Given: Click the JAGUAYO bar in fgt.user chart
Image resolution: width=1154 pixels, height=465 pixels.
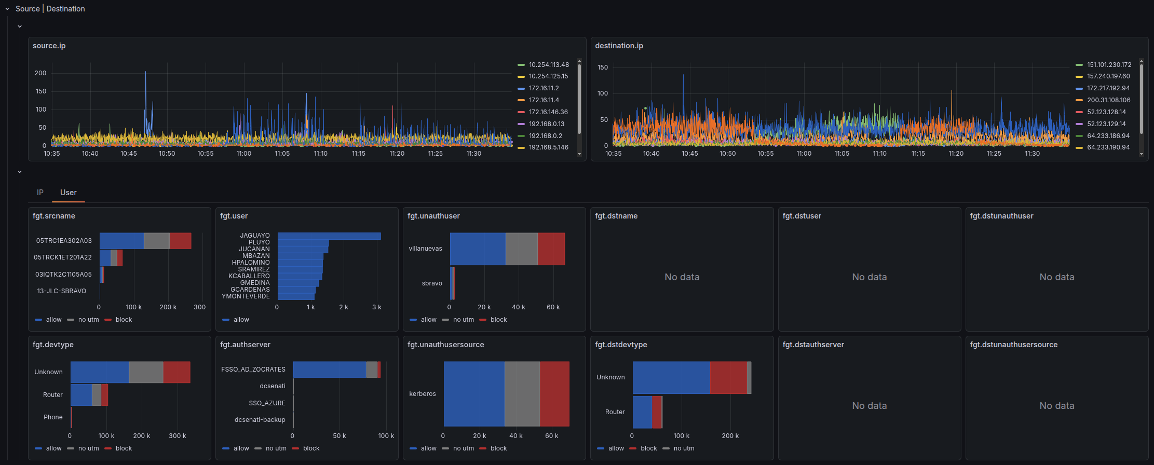Looking at the screenshot, I should click(x=329, y=236).
